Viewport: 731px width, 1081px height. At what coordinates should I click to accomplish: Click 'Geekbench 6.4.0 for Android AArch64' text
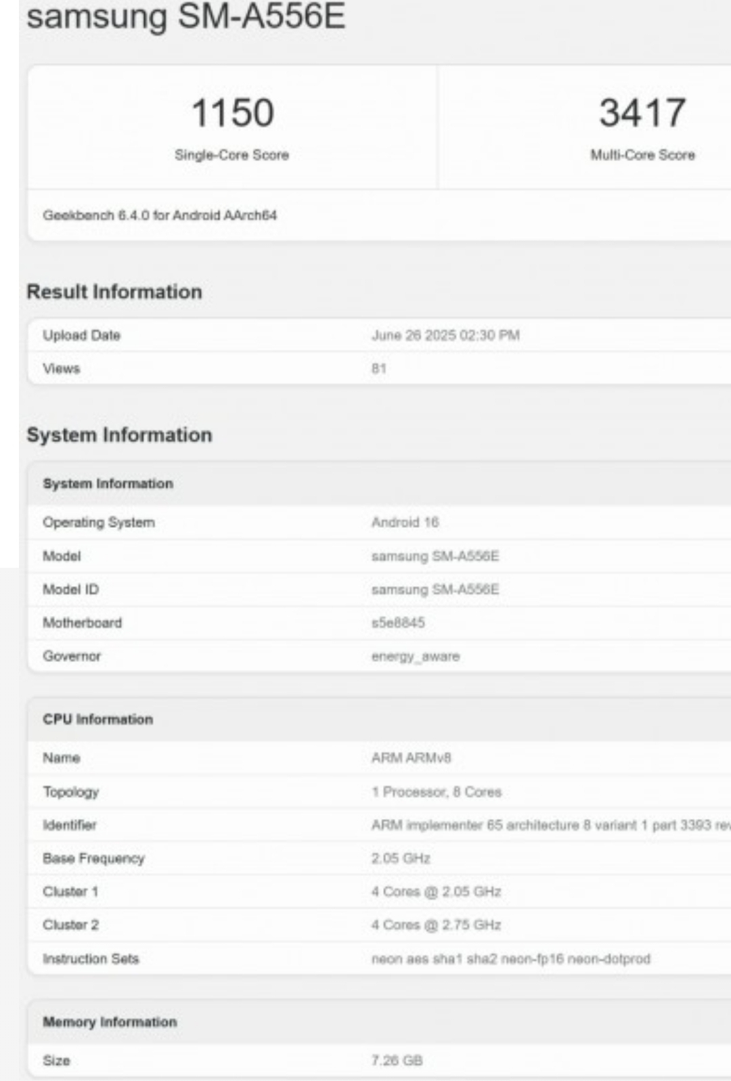pos(160,215)
